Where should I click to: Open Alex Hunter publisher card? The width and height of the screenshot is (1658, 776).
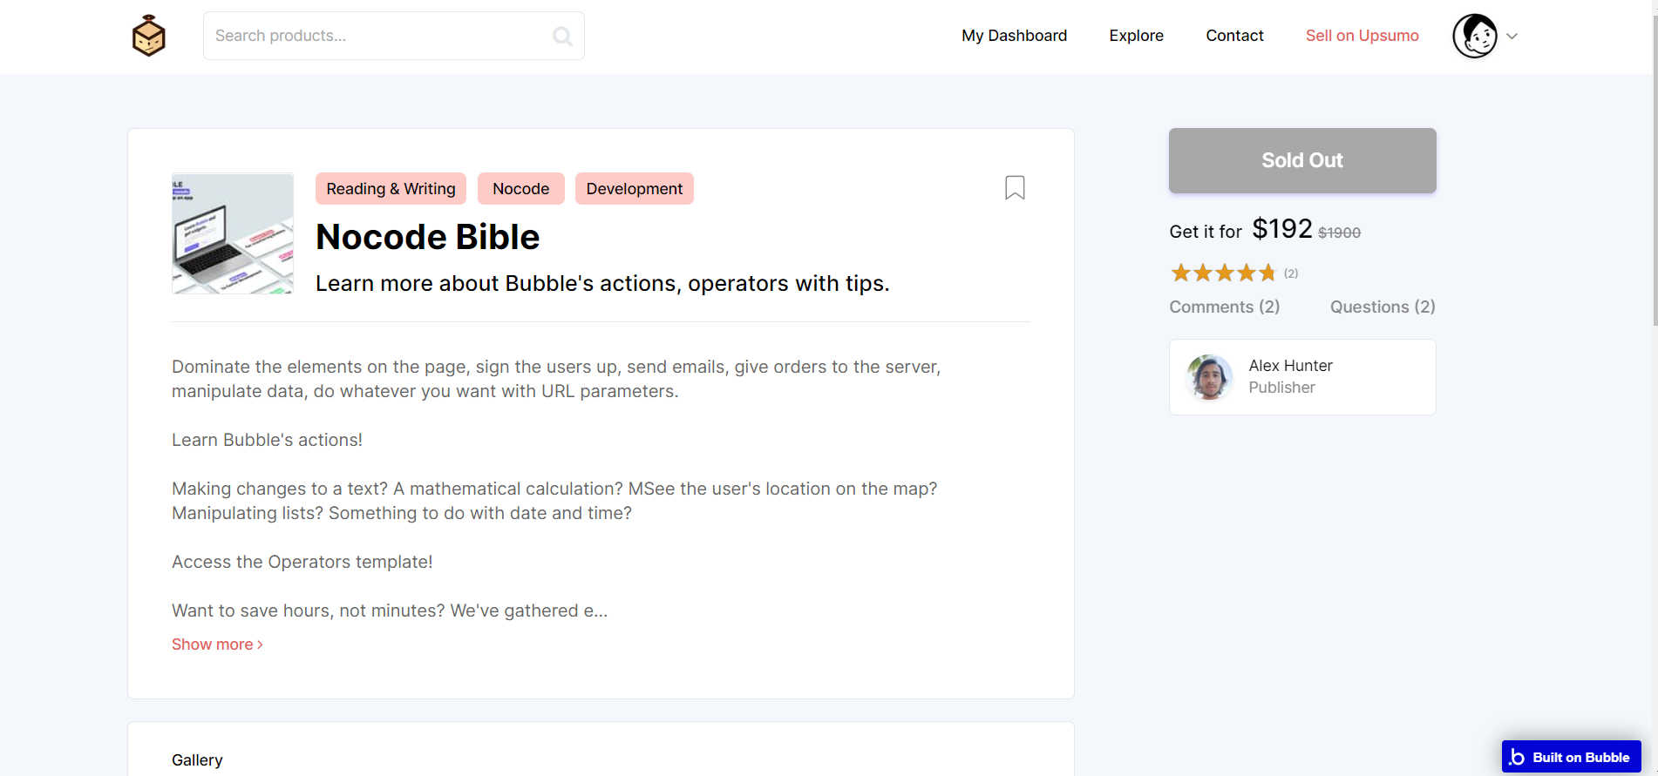tap(1302, 377)
